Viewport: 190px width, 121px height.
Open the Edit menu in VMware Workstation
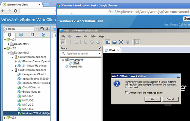(x=70, y=37)
